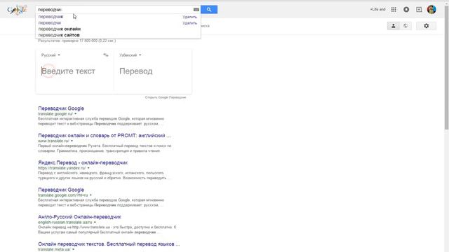Image resolution: width=449 pixels, height=252 pixels.
Task: Expand arrow next to translate.google.com URL
Action: 91,195
